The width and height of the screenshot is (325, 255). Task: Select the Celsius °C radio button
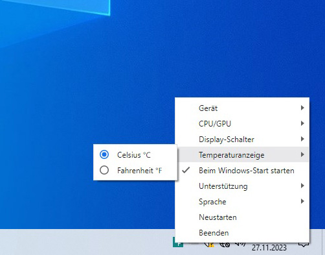click(x=104, y=154)
